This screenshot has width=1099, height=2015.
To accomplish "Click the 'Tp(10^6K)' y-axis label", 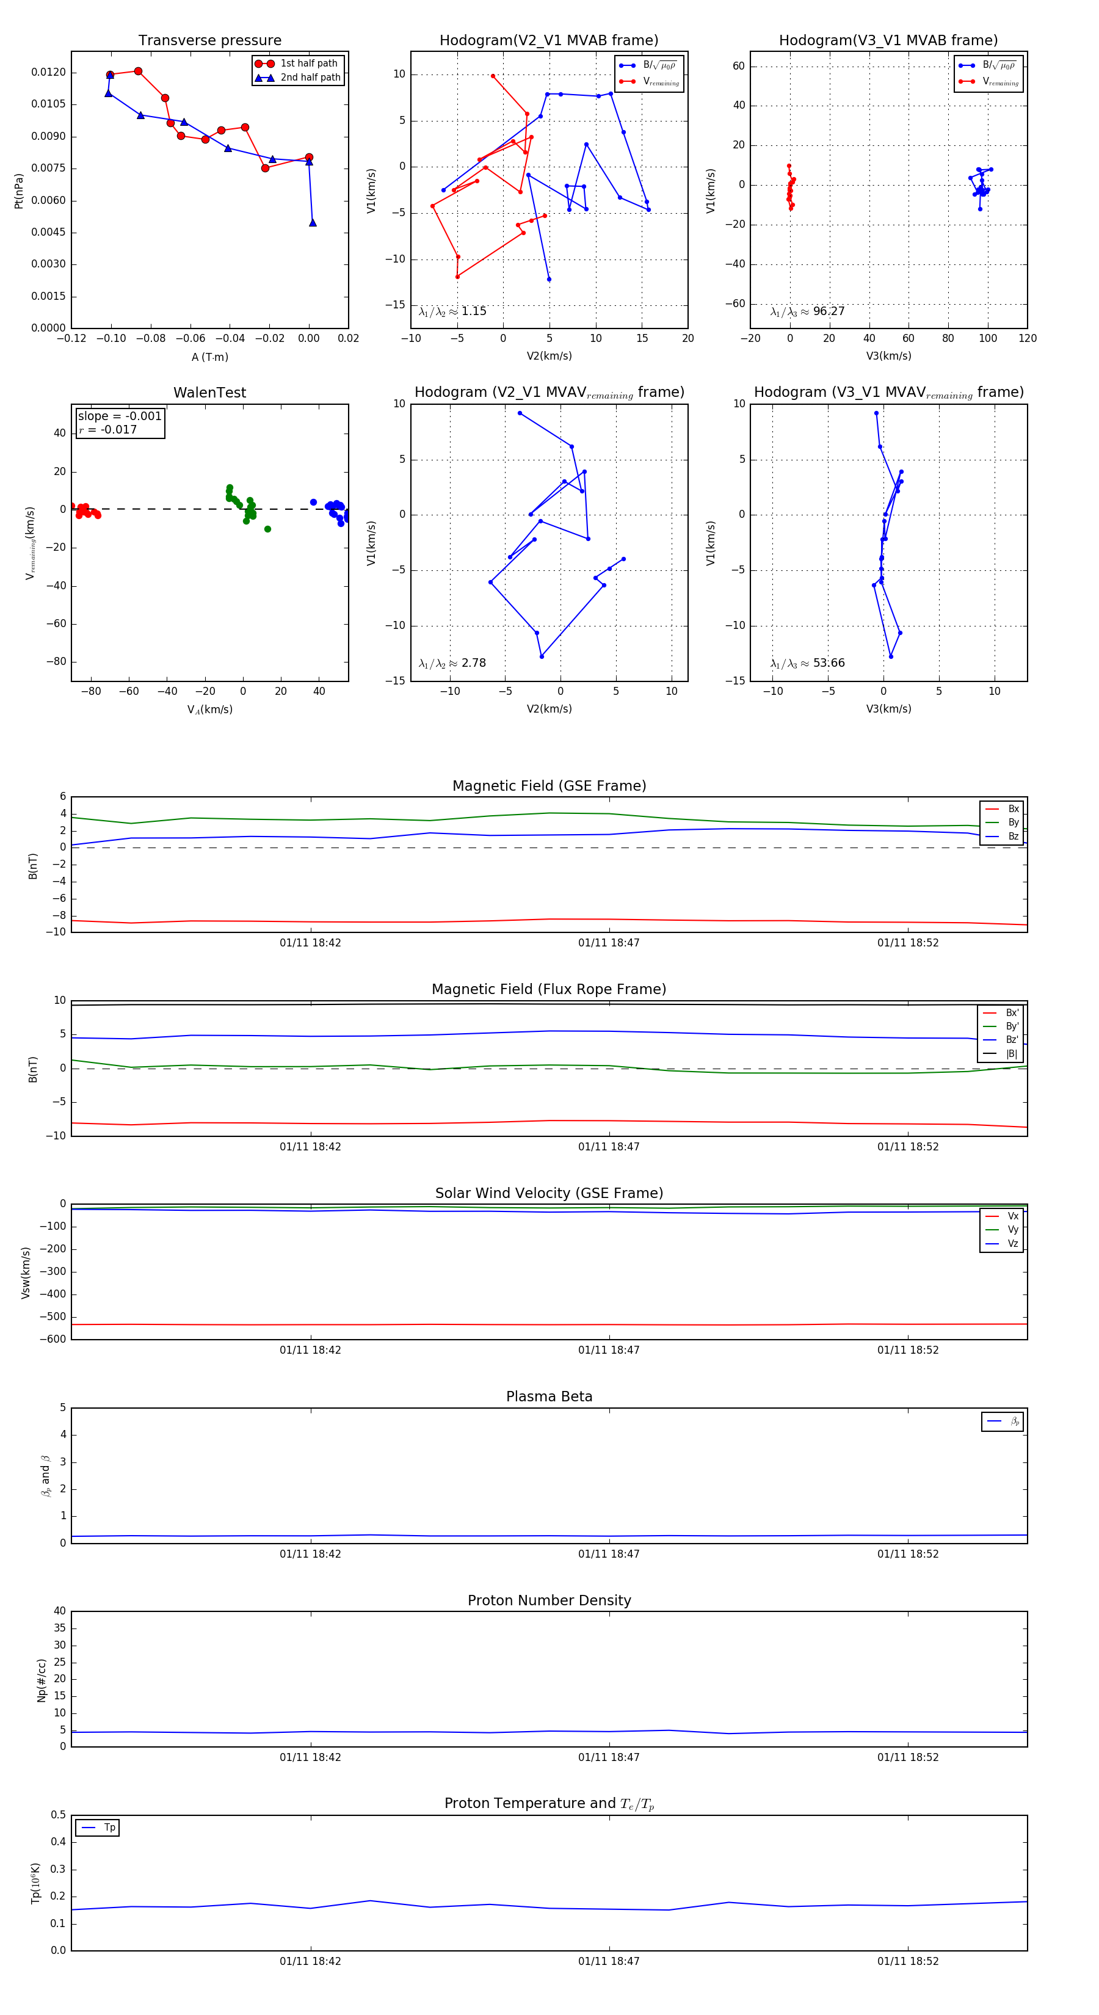I will pos(35,1883).
